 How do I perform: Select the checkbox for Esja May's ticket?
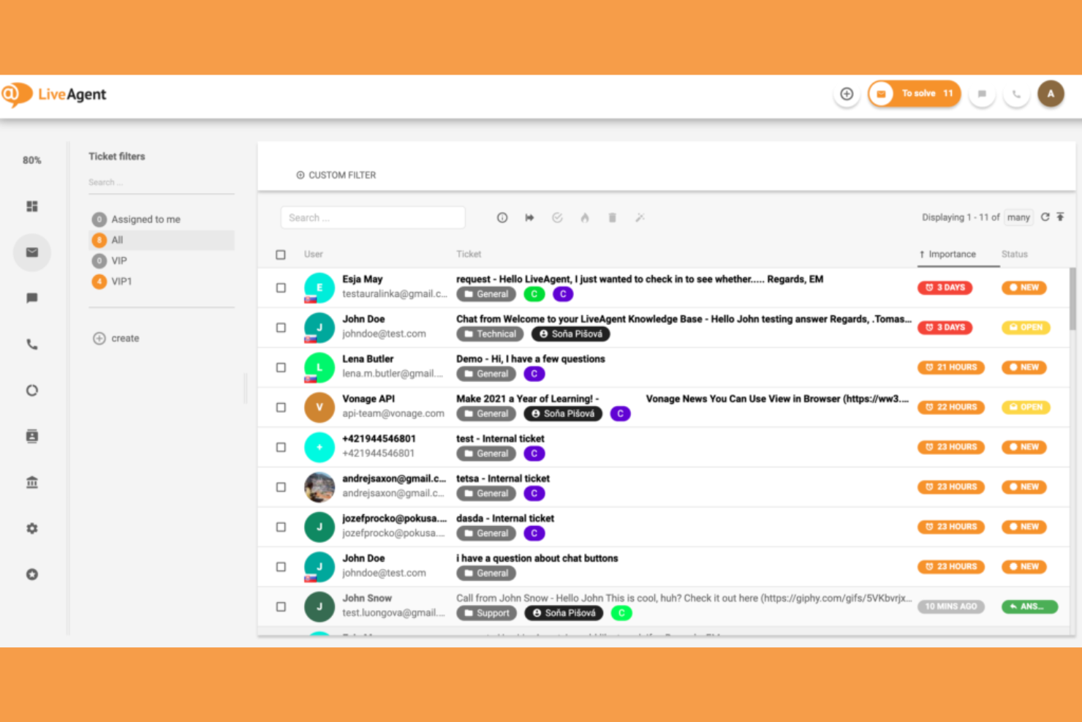281,287
